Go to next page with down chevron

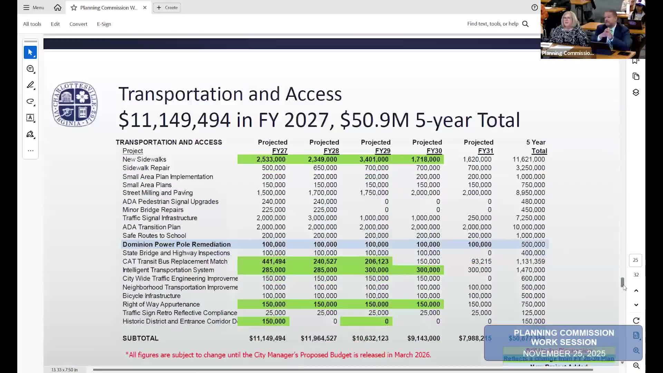coord(636,305)
